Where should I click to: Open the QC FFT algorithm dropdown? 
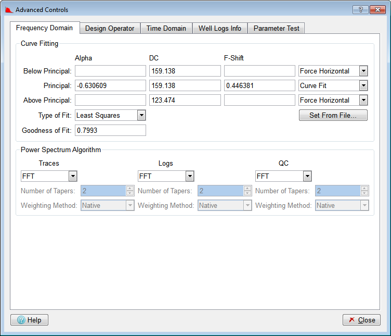(x=283, y=176)
